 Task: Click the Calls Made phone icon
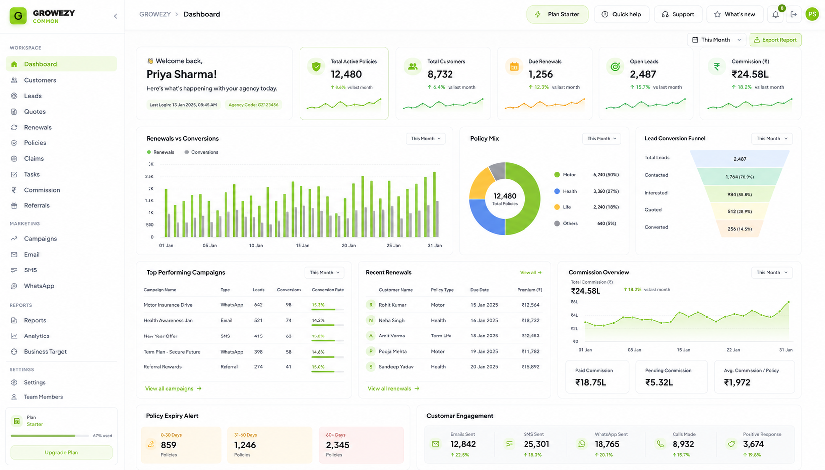coord(660,444)
